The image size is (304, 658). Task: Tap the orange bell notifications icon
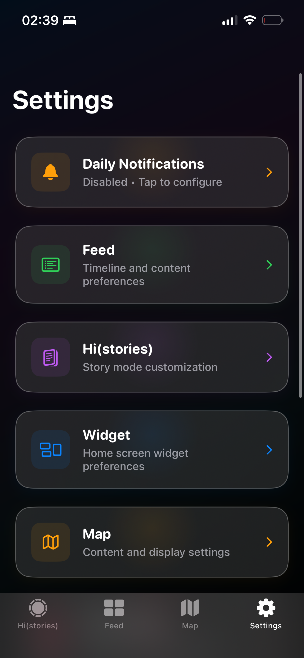tap(50, 172)
